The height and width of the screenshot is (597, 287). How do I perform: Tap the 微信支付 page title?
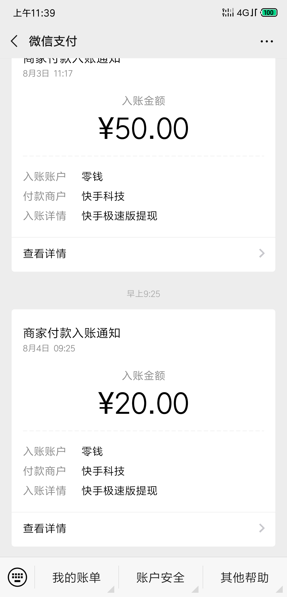[53, 41]
